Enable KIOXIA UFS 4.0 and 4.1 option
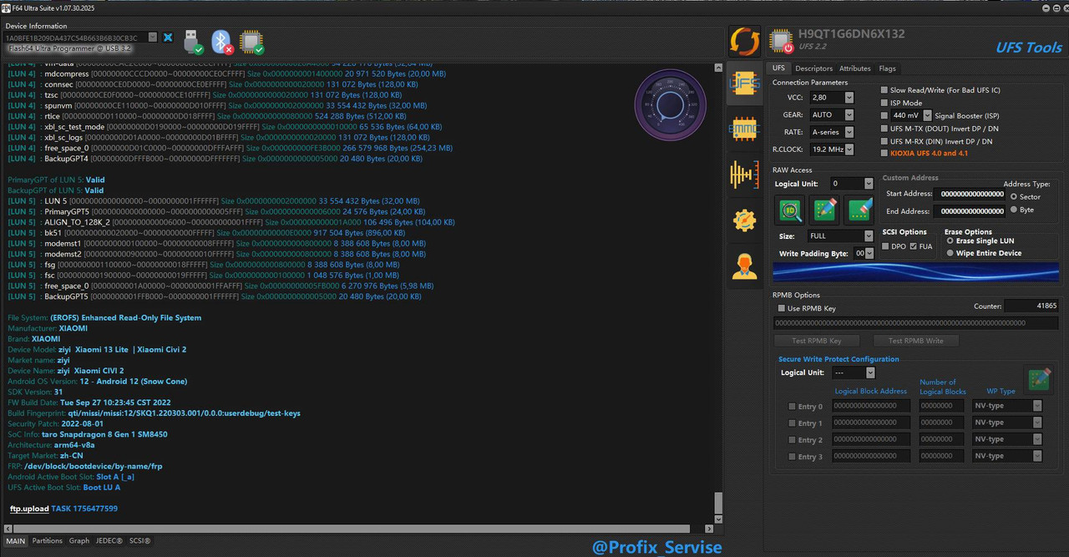This screenshot has width=1069, height=557. [x=884, y=154]
